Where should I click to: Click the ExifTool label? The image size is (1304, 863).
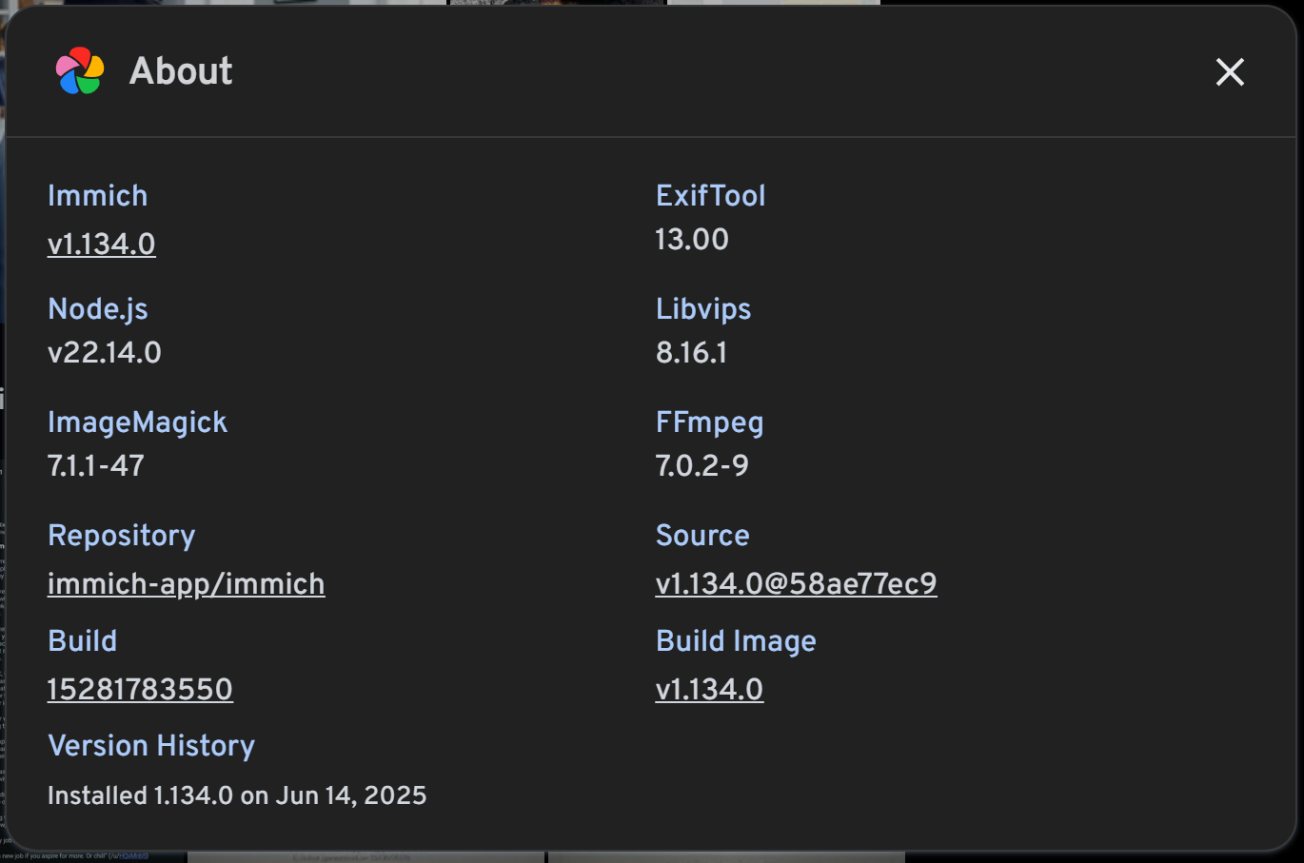[x=710, y=196]
